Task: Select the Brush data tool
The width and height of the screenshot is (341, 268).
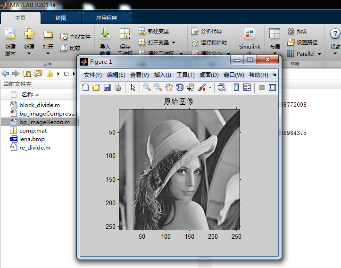Action: [202, 87]
